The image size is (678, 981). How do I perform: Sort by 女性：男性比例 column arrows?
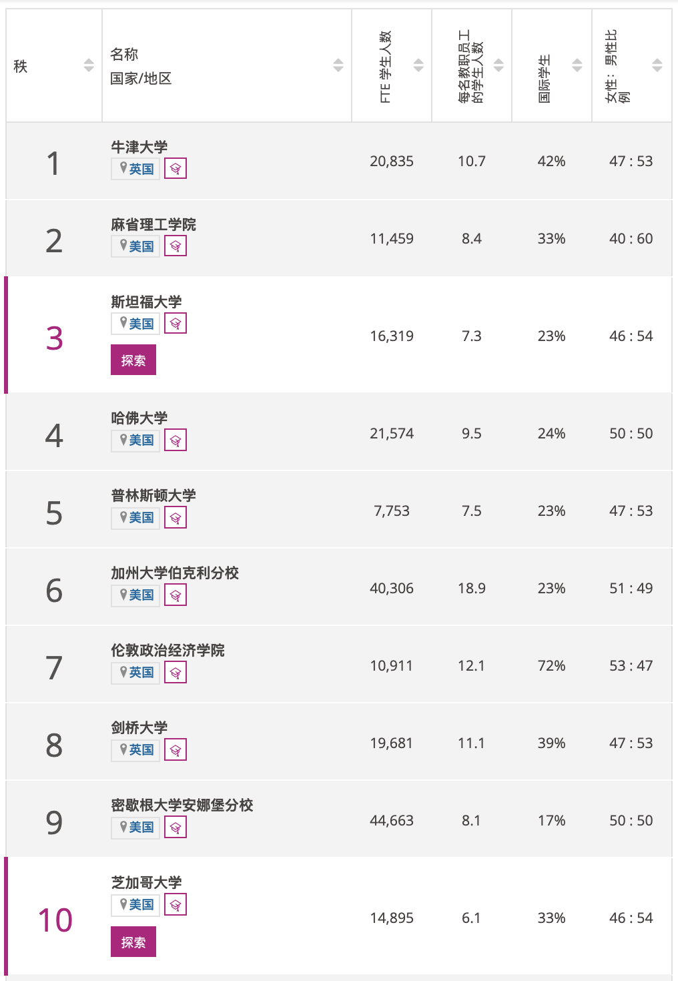[x=657, y=65]
